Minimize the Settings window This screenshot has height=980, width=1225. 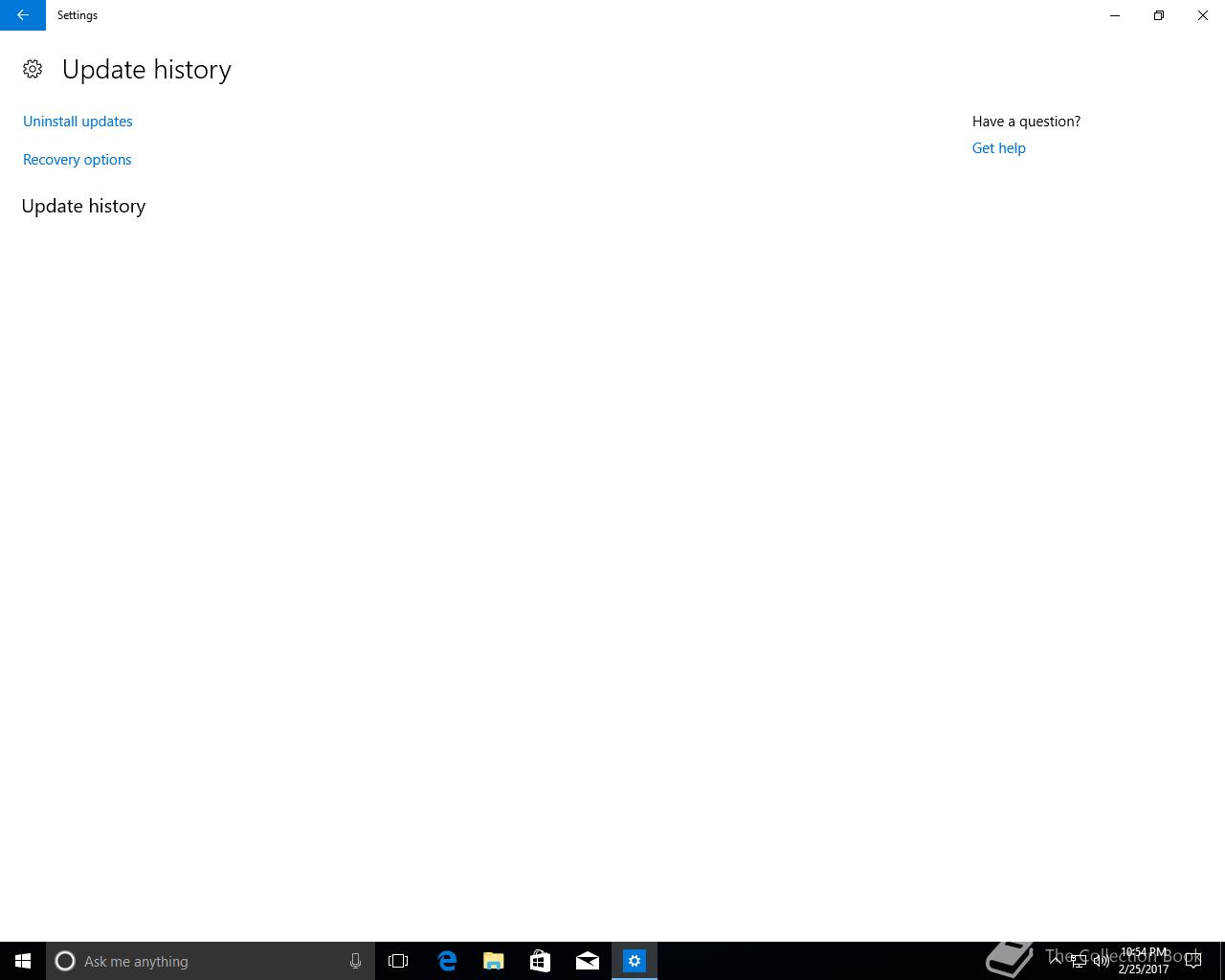pyautogui.click(x=1115, y=15)
